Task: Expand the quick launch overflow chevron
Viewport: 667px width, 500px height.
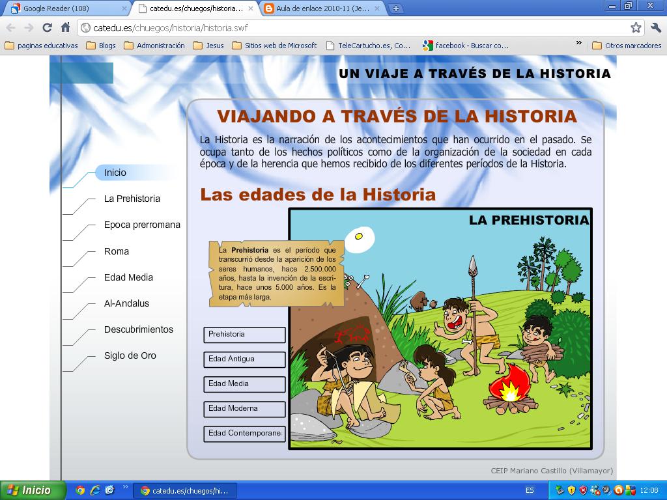Action: click(x=125, y=487)
